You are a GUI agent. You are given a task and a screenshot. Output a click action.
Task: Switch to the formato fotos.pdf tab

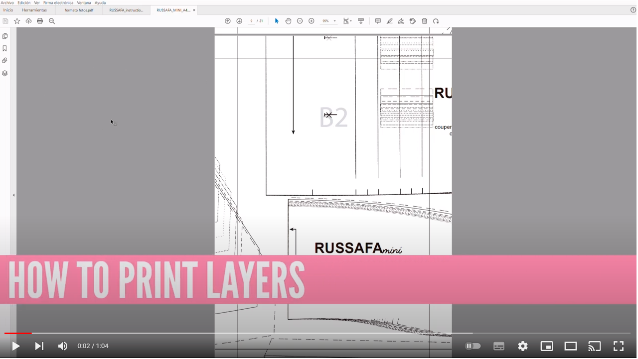click(x=78, y=9)
